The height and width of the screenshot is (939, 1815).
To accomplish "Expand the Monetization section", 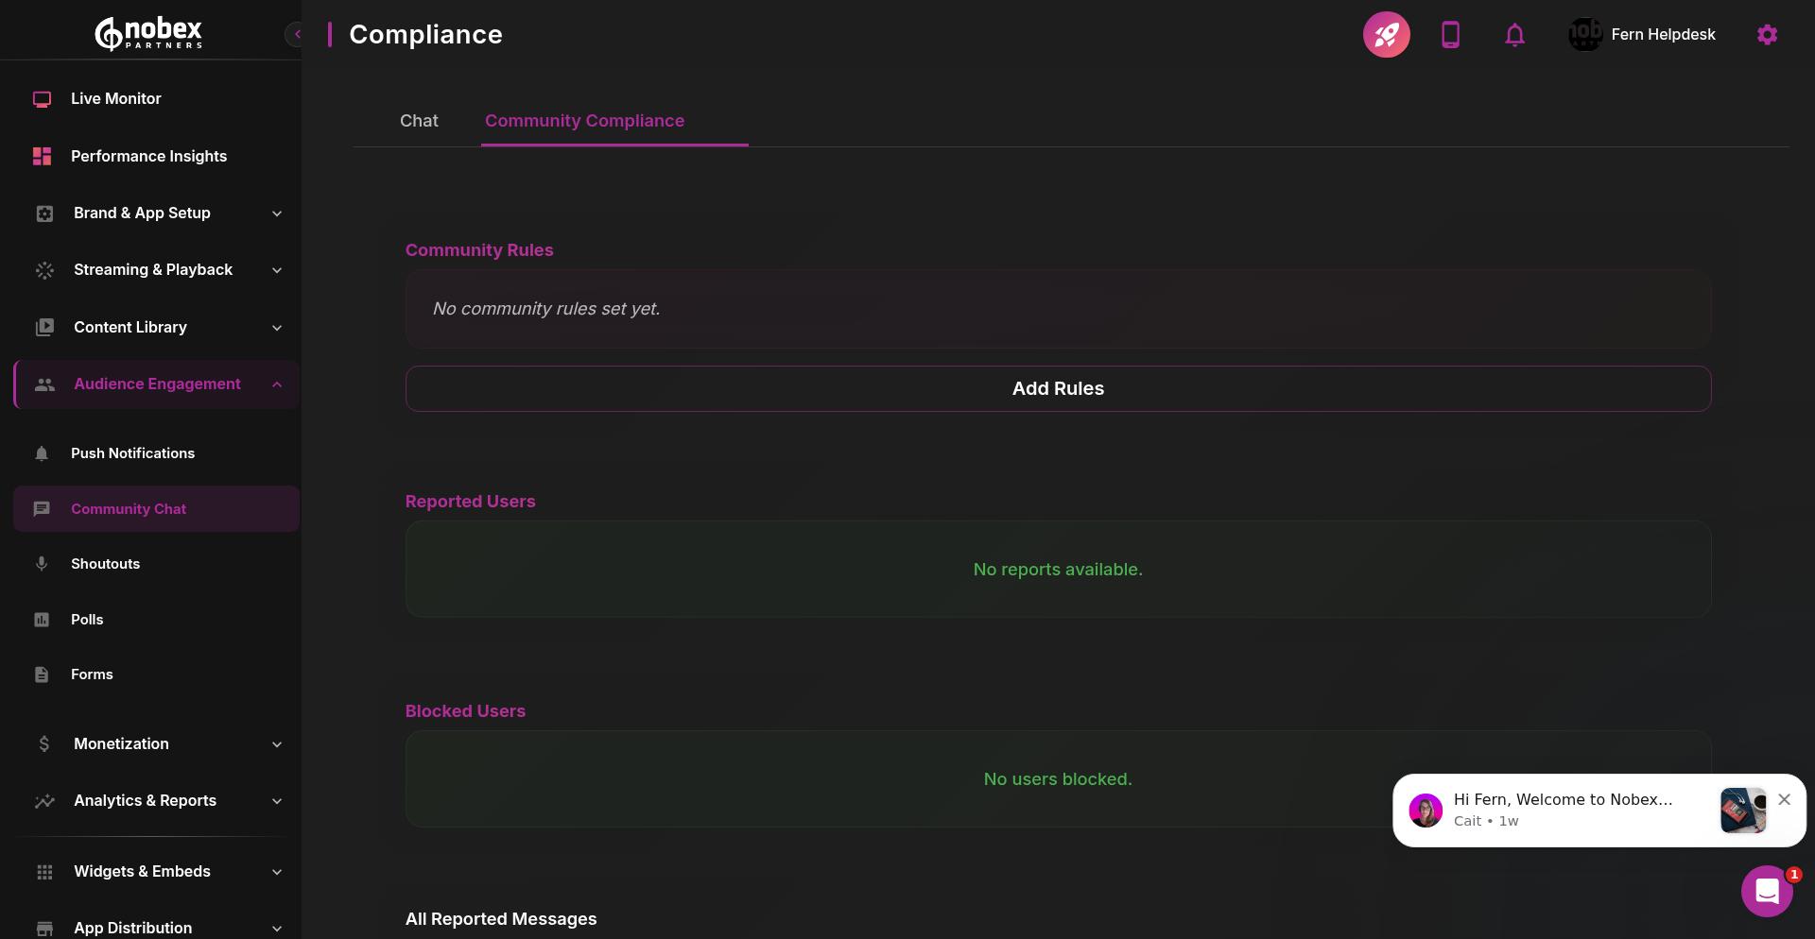I will coord(276,744).
